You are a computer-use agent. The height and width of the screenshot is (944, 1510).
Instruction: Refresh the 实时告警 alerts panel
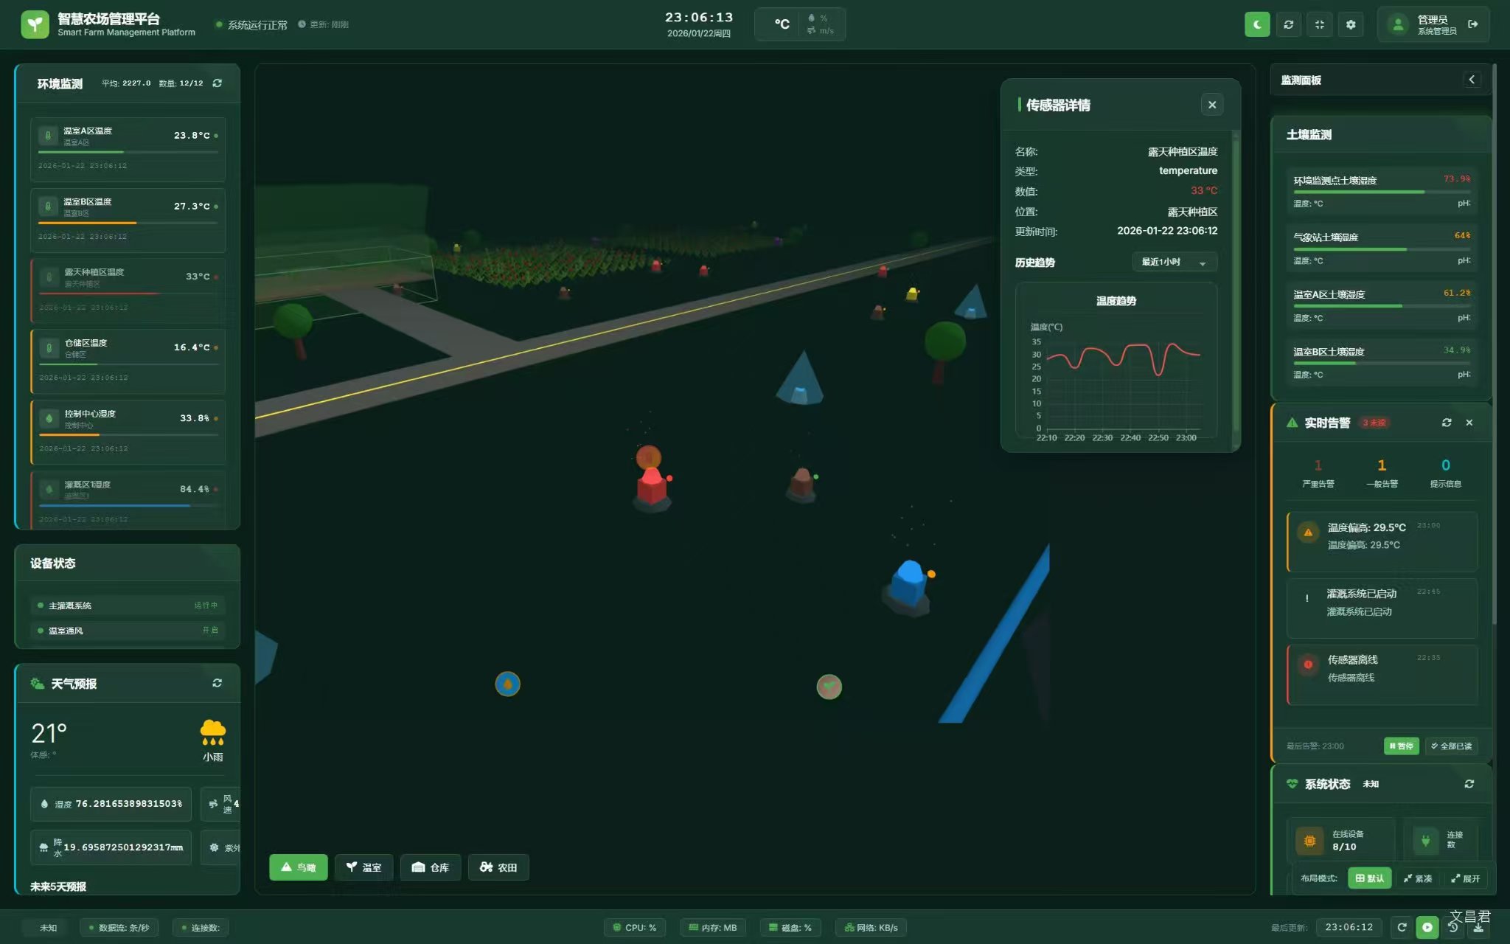[1447, 423]
